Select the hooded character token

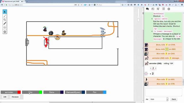pyautogui.click(x=45, y=29)
